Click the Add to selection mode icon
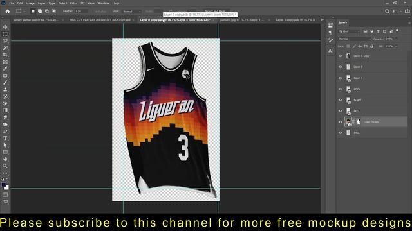This screenshot has height=231, width=412. pos(40,12)
